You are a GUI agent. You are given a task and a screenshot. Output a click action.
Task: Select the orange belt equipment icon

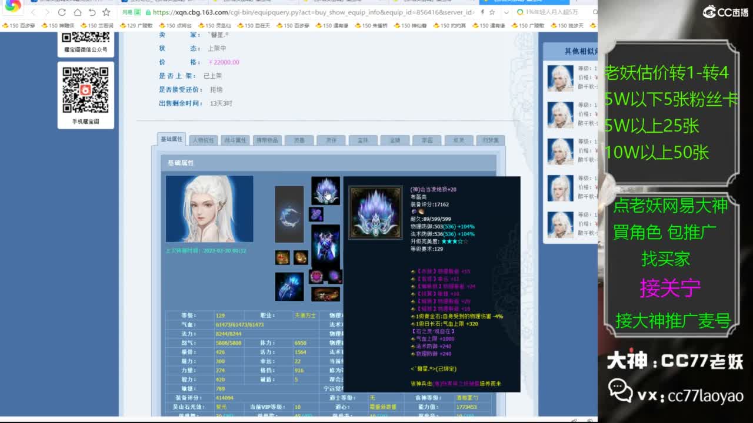325,294
